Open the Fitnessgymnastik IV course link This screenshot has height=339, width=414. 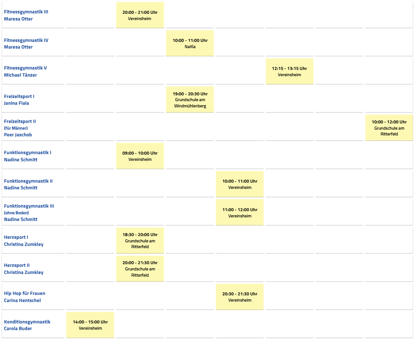pyautogui.click(x=26, y=41)
